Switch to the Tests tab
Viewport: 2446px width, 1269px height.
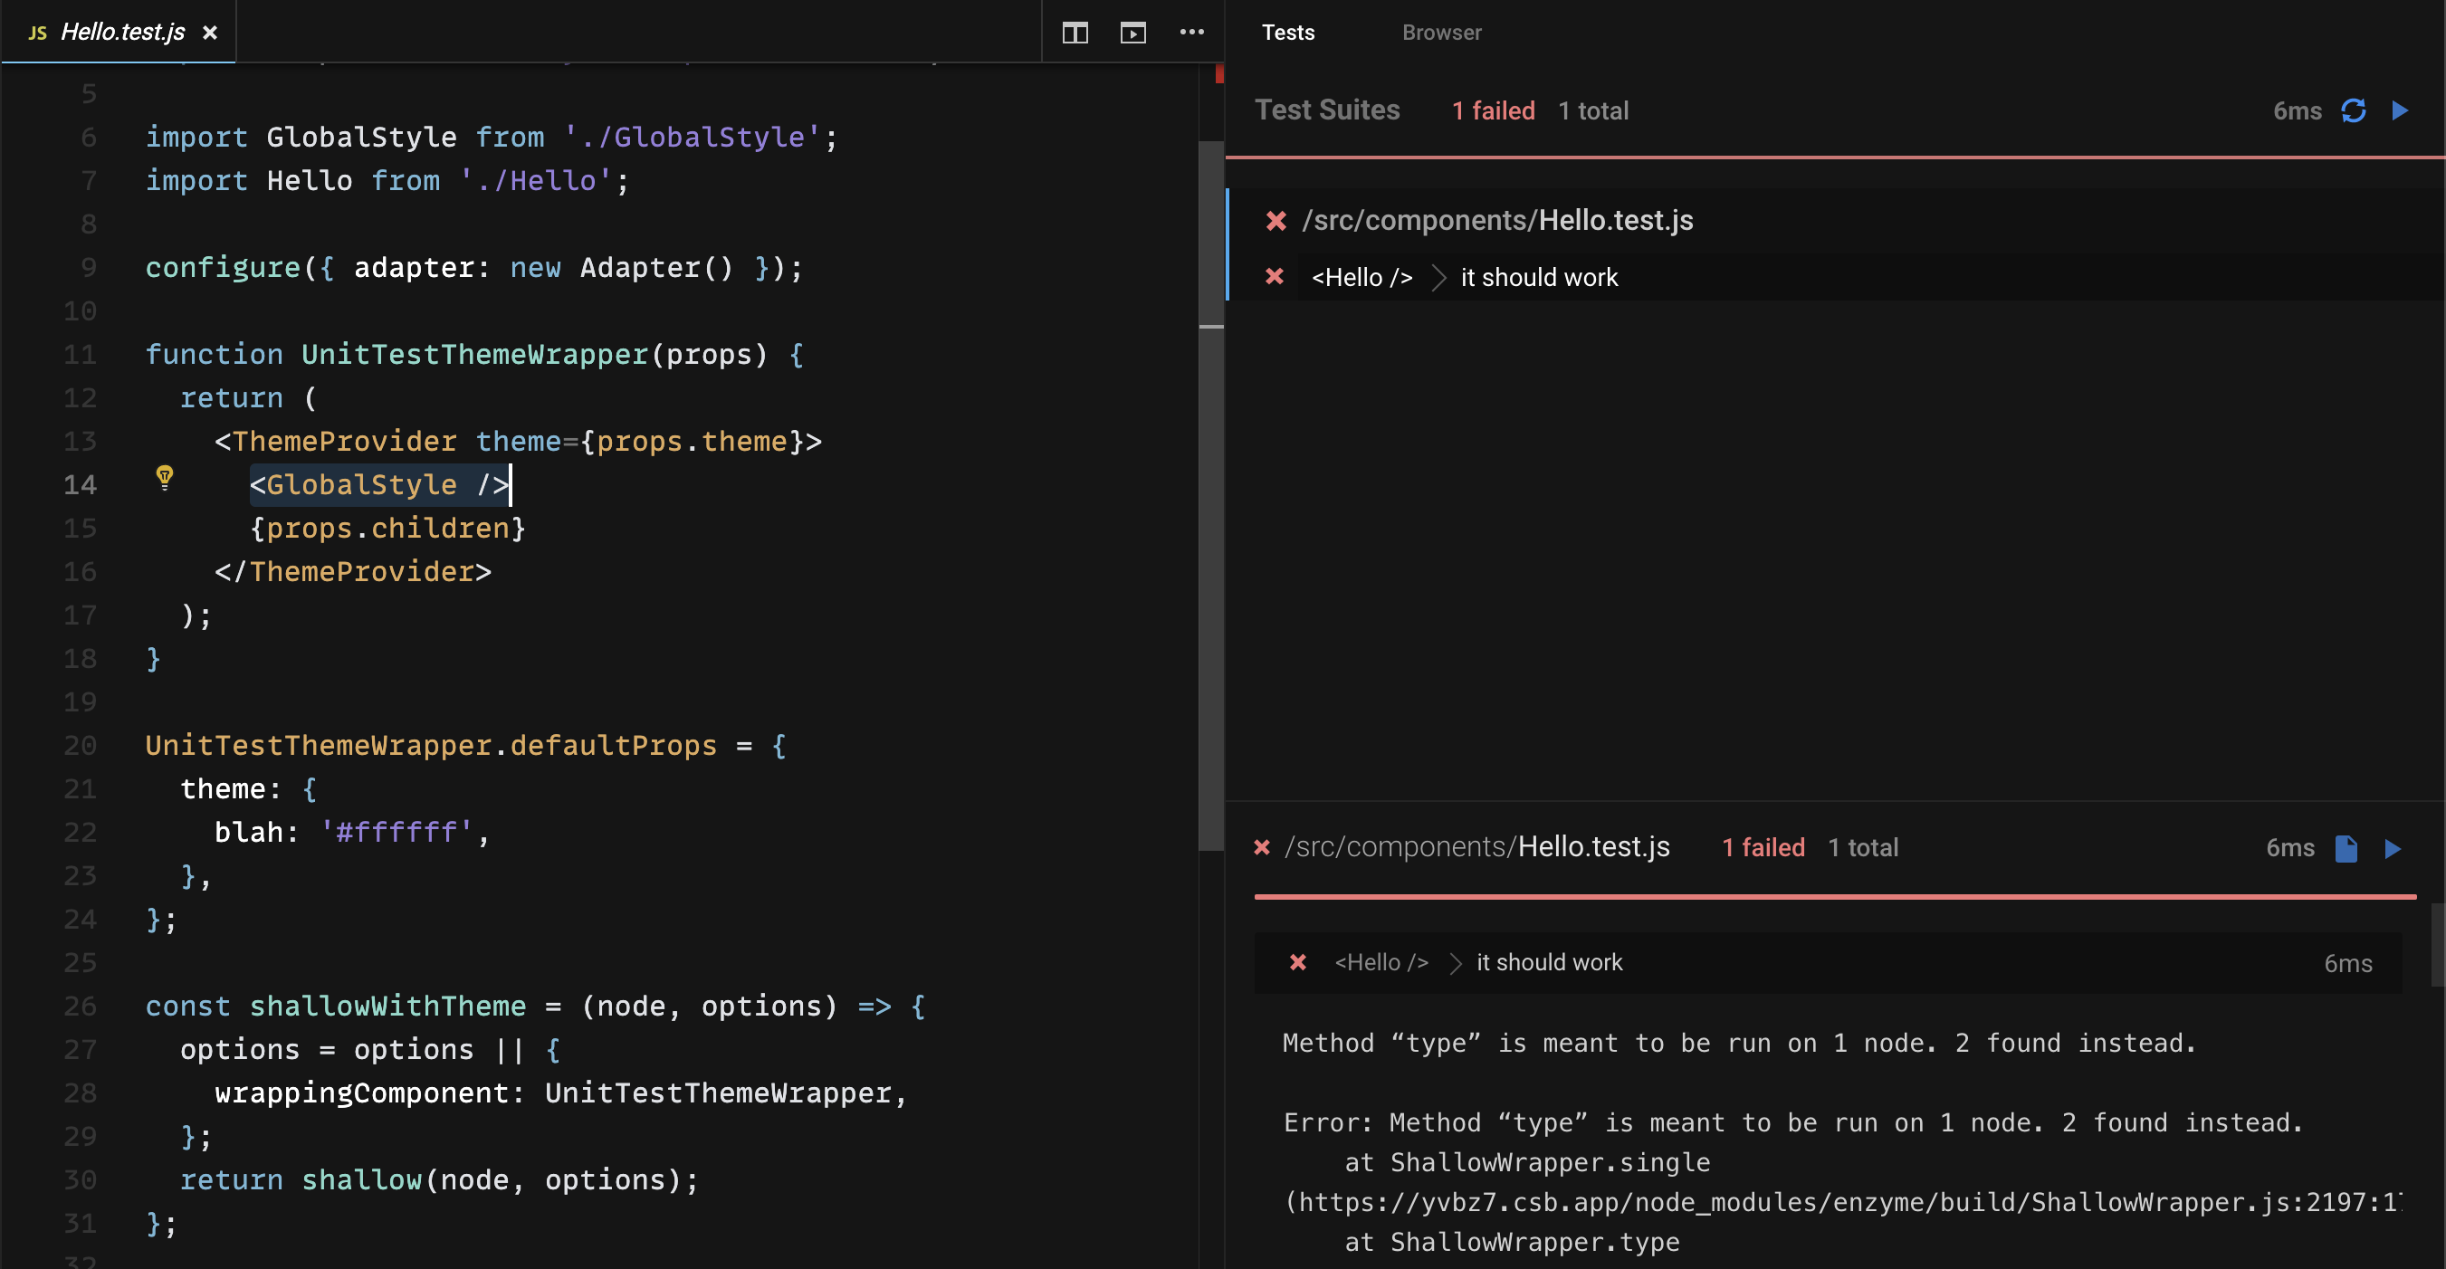point(1287,33)
